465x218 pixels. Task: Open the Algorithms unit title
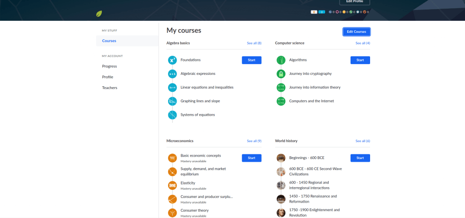tap(298, 60)
